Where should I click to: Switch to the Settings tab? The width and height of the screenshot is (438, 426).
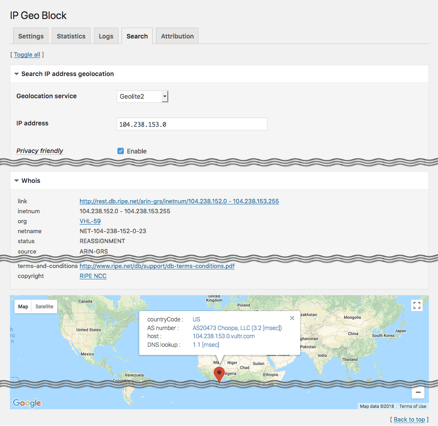31,36
